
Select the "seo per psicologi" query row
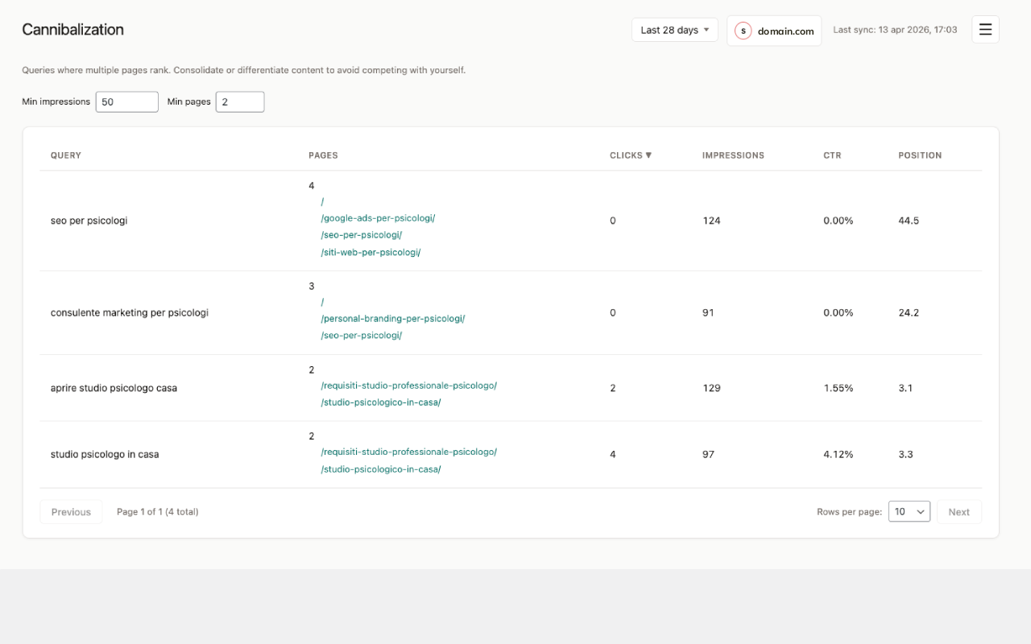89,220
